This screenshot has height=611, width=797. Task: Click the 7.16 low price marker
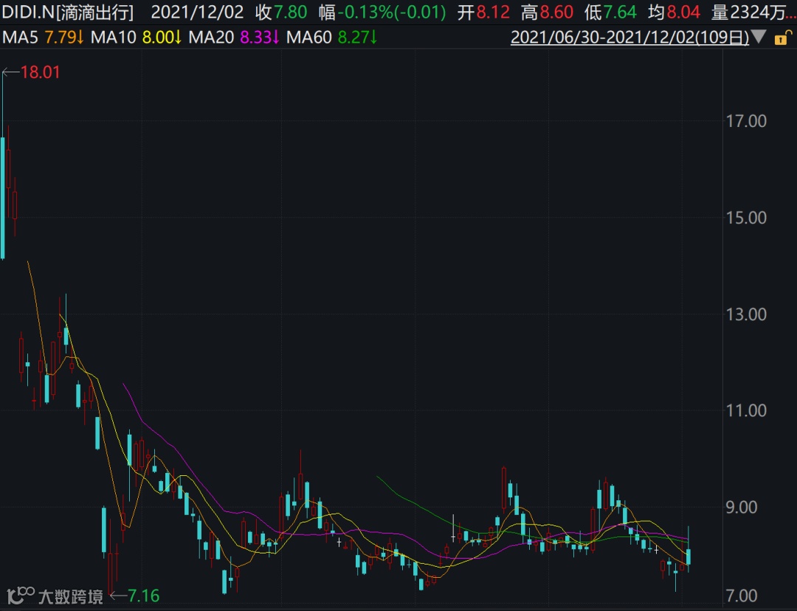click(143, 596)
